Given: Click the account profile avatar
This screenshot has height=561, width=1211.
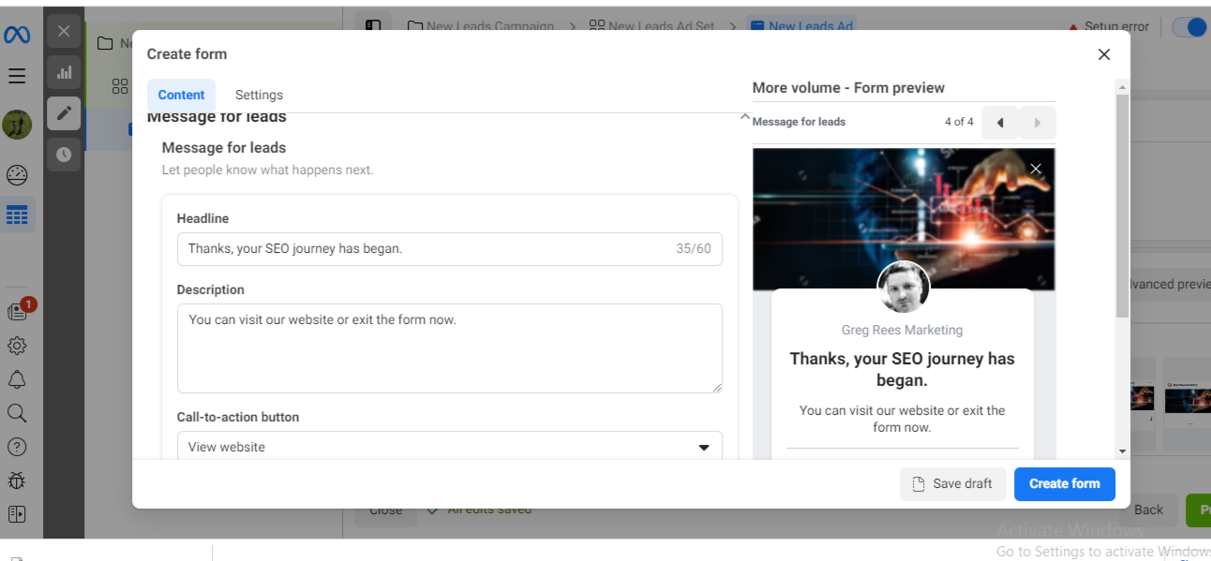Looking at the screenshot, I should [17, 124].
